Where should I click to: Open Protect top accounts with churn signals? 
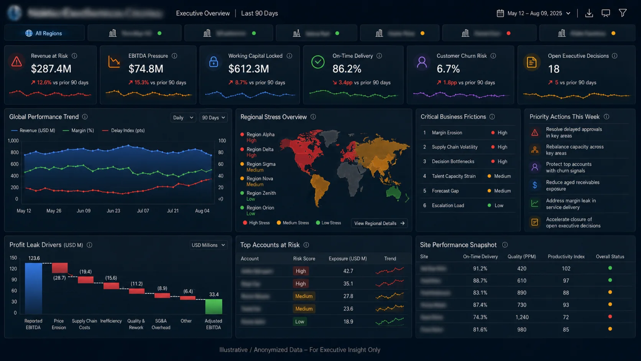579,167
